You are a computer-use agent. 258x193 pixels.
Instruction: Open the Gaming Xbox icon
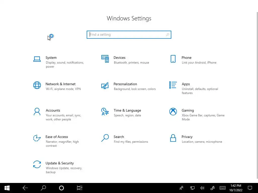pos(173,112)
